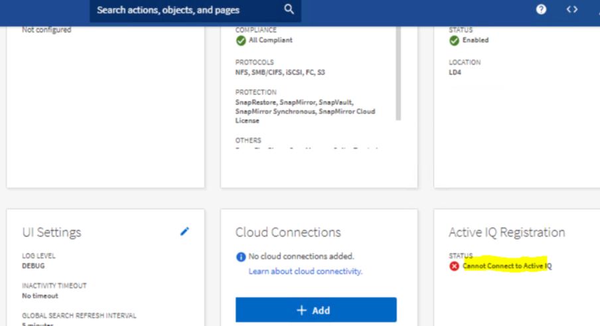Click the search magnifier icon

pyautogui.click(x=289, y=9)
